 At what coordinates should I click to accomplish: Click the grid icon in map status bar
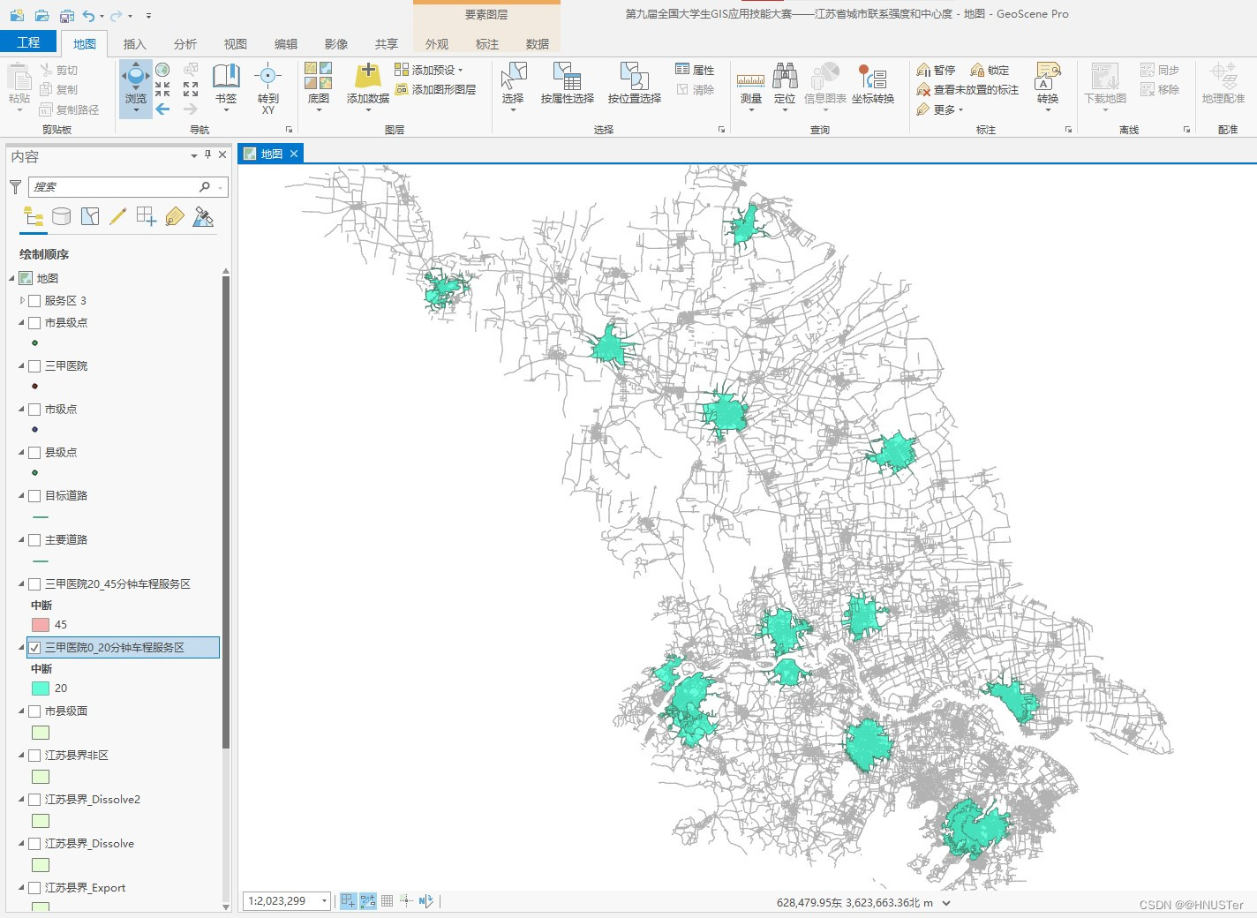coord(387,901)
